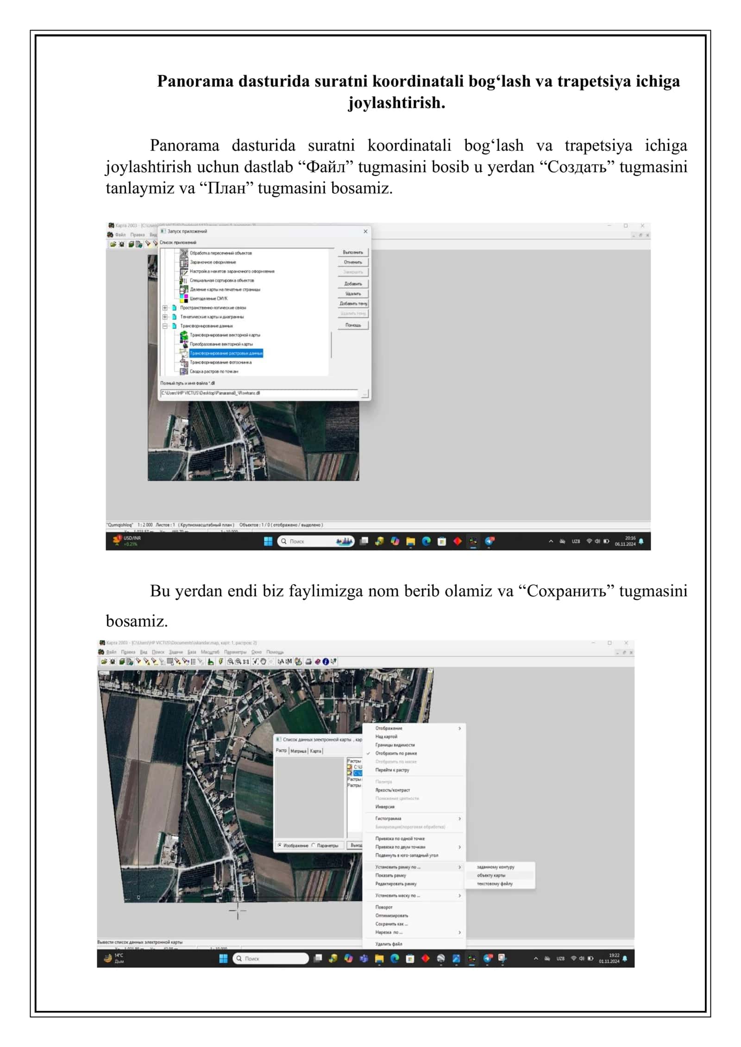Viewport: 741px width, 1047px height.
Task: Click the Удалить button
Action: pos(353,293)
